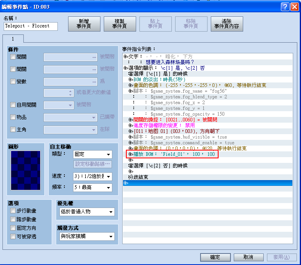Select the script line hud_visible = true
Viewport: 301px width, 265px height.
point(208,137)
